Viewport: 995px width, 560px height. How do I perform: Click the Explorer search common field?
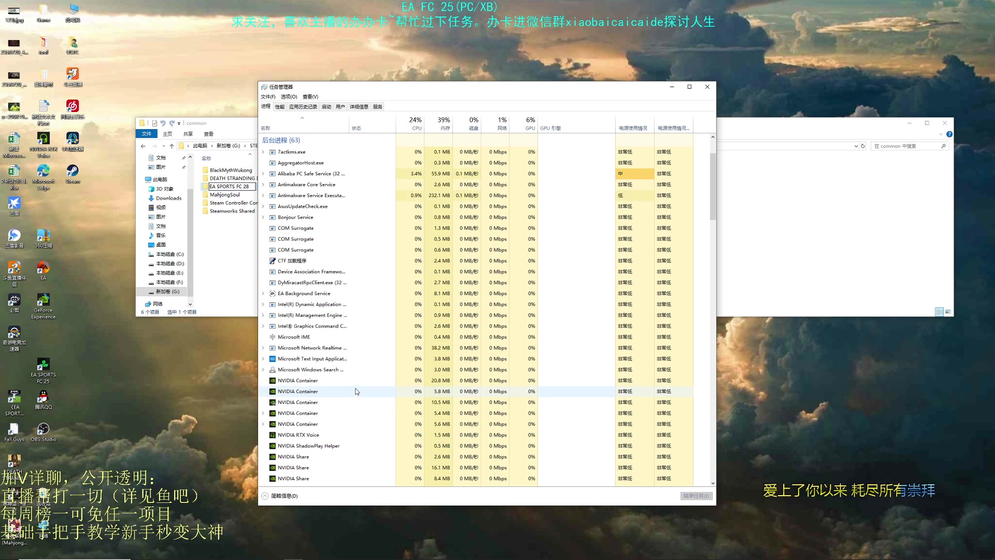point(909,146)
